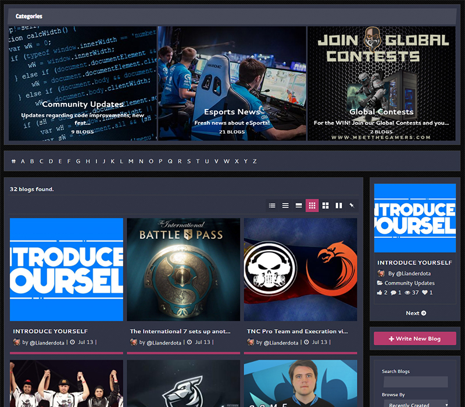Filter blogs by the # symbol
The width and height of the screenshot is (465, 407).
pyautogui.click(x=13, y=161)
